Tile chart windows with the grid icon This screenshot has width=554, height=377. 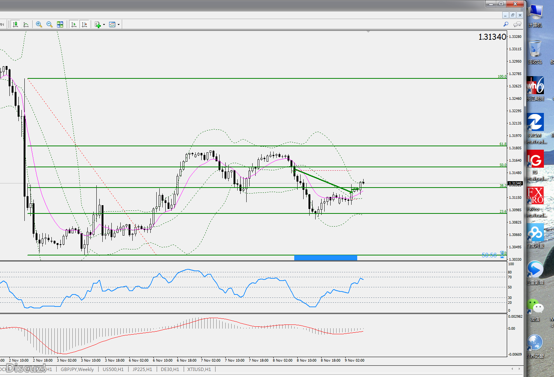(x=60, y=24)
